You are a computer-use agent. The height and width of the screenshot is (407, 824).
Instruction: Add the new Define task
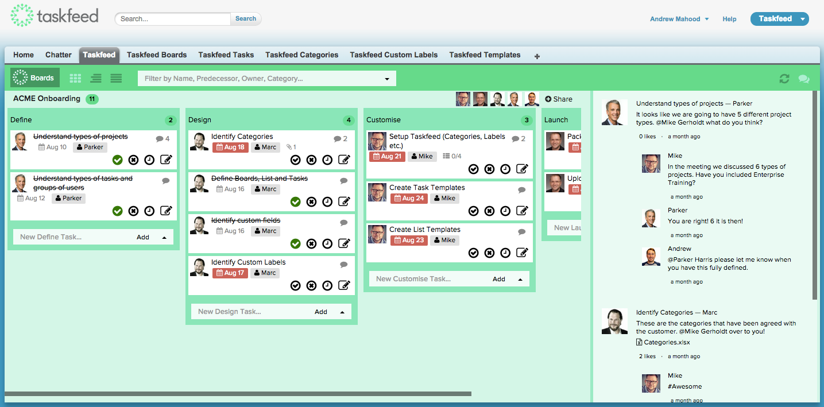point(143,237)
